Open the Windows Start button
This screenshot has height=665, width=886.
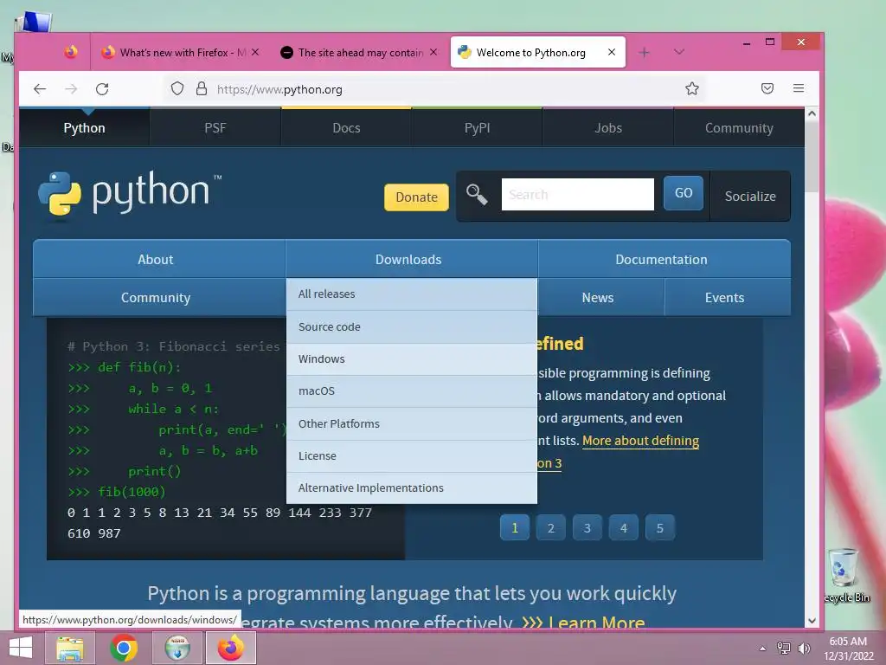click(x=21, y=648)
